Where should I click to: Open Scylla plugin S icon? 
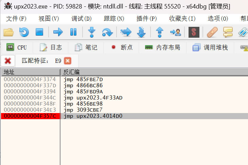(x=194, y=32)
